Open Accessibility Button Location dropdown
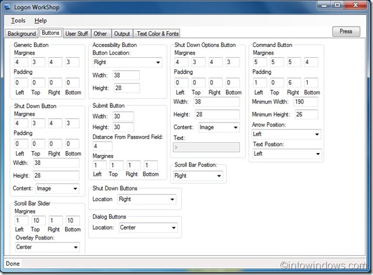 click(x=128, y=62)
